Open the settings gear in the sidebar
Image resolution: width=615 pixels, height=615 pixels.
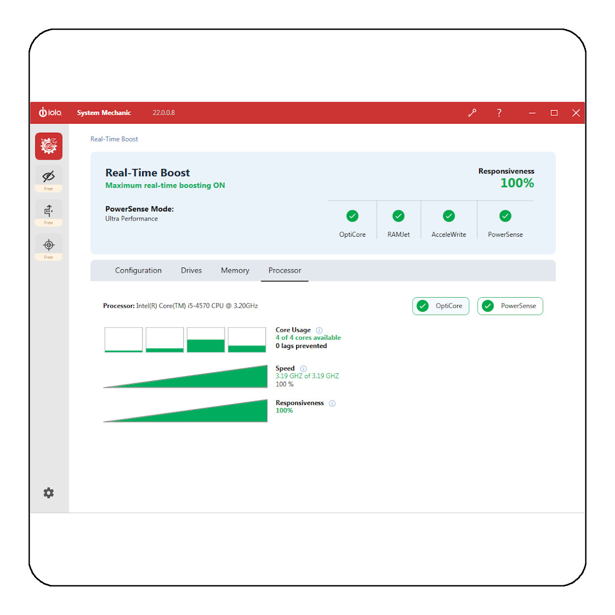tap(49, 492)
